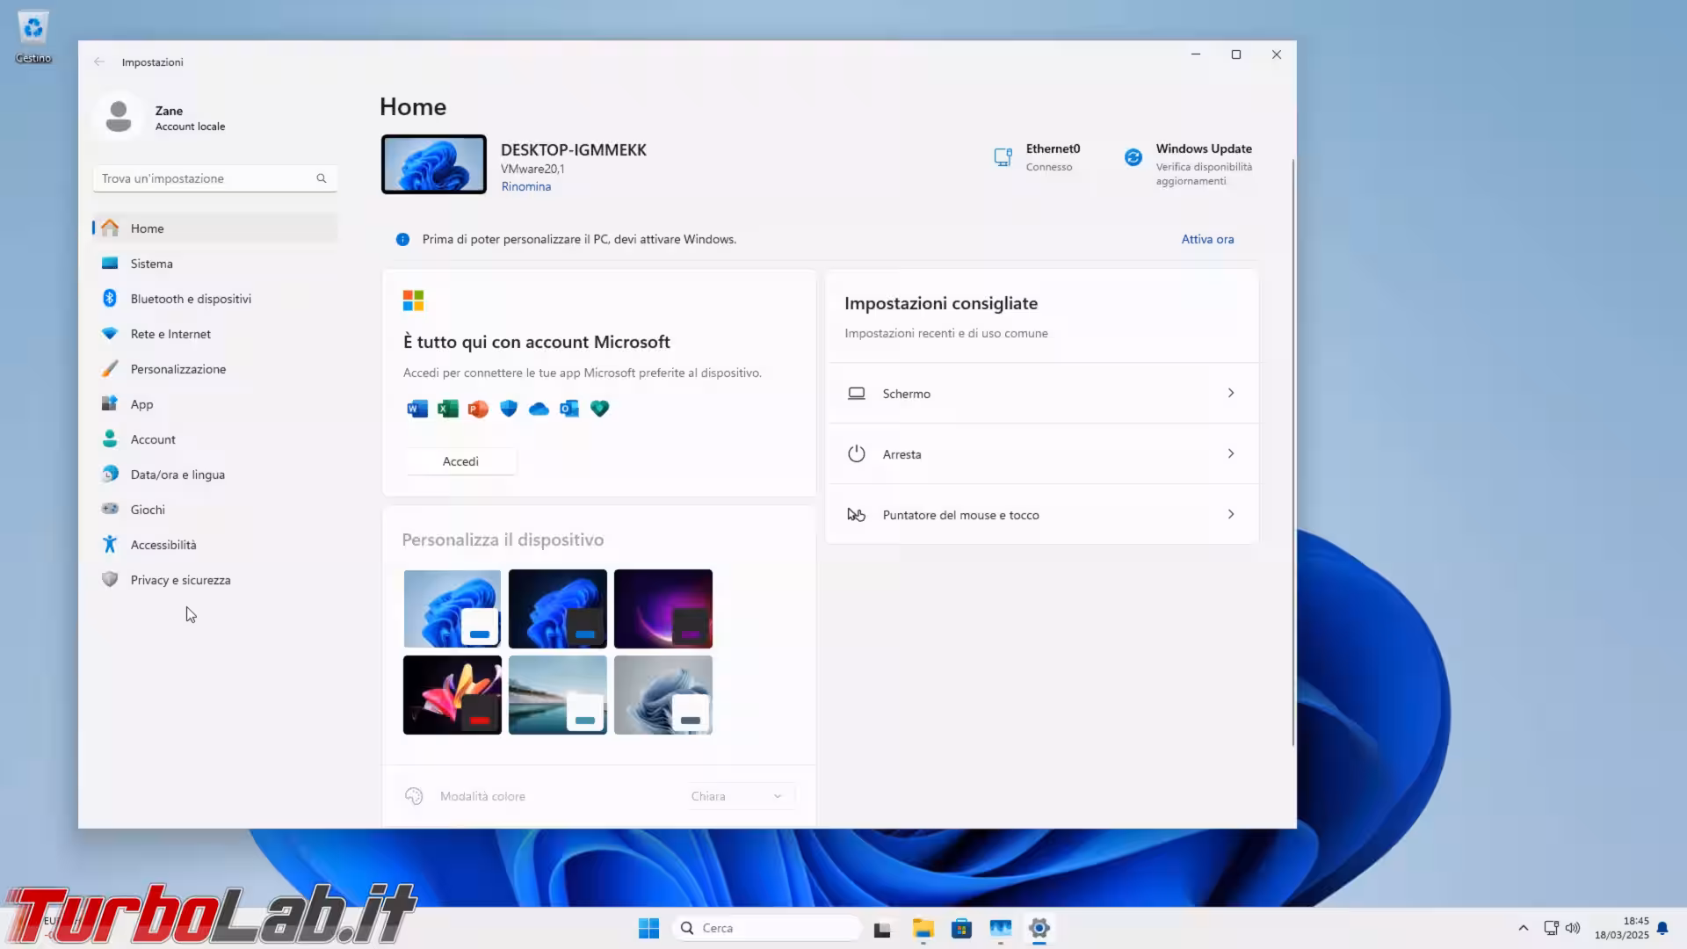
Task: Click Ethernet0 network status icon
Action: pos(1003,157)
